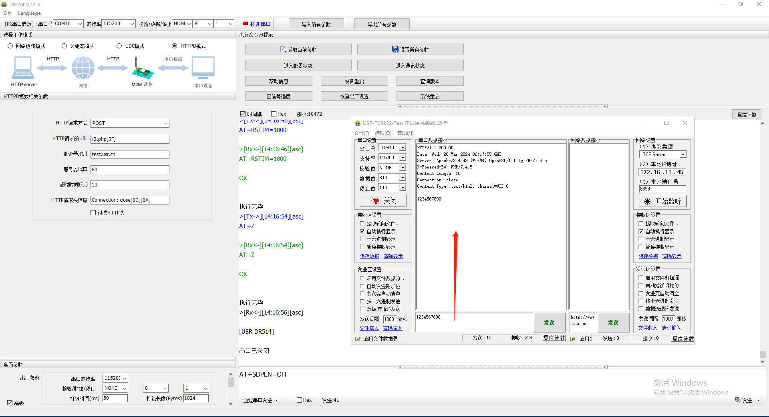The height and width of the screenshot is (417, 769).
Task: Open the Language menu
Action: pyautogui.click(x=29, y=13)
